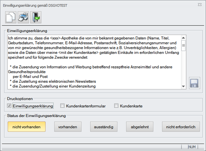
Task: Click the scroll up arrow of the text box
Action: click(183, 38)
